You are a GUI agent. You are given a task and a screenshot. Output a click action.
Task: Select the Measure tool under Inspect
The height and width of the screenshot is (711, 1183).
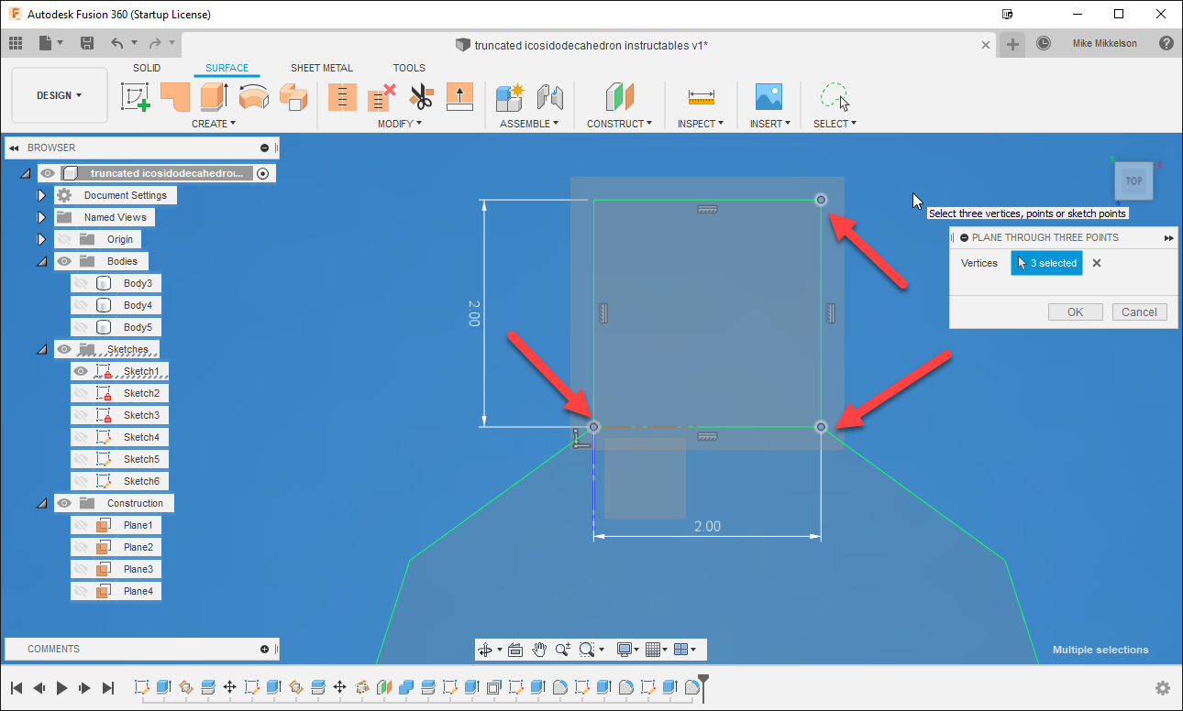coord(701,97)
